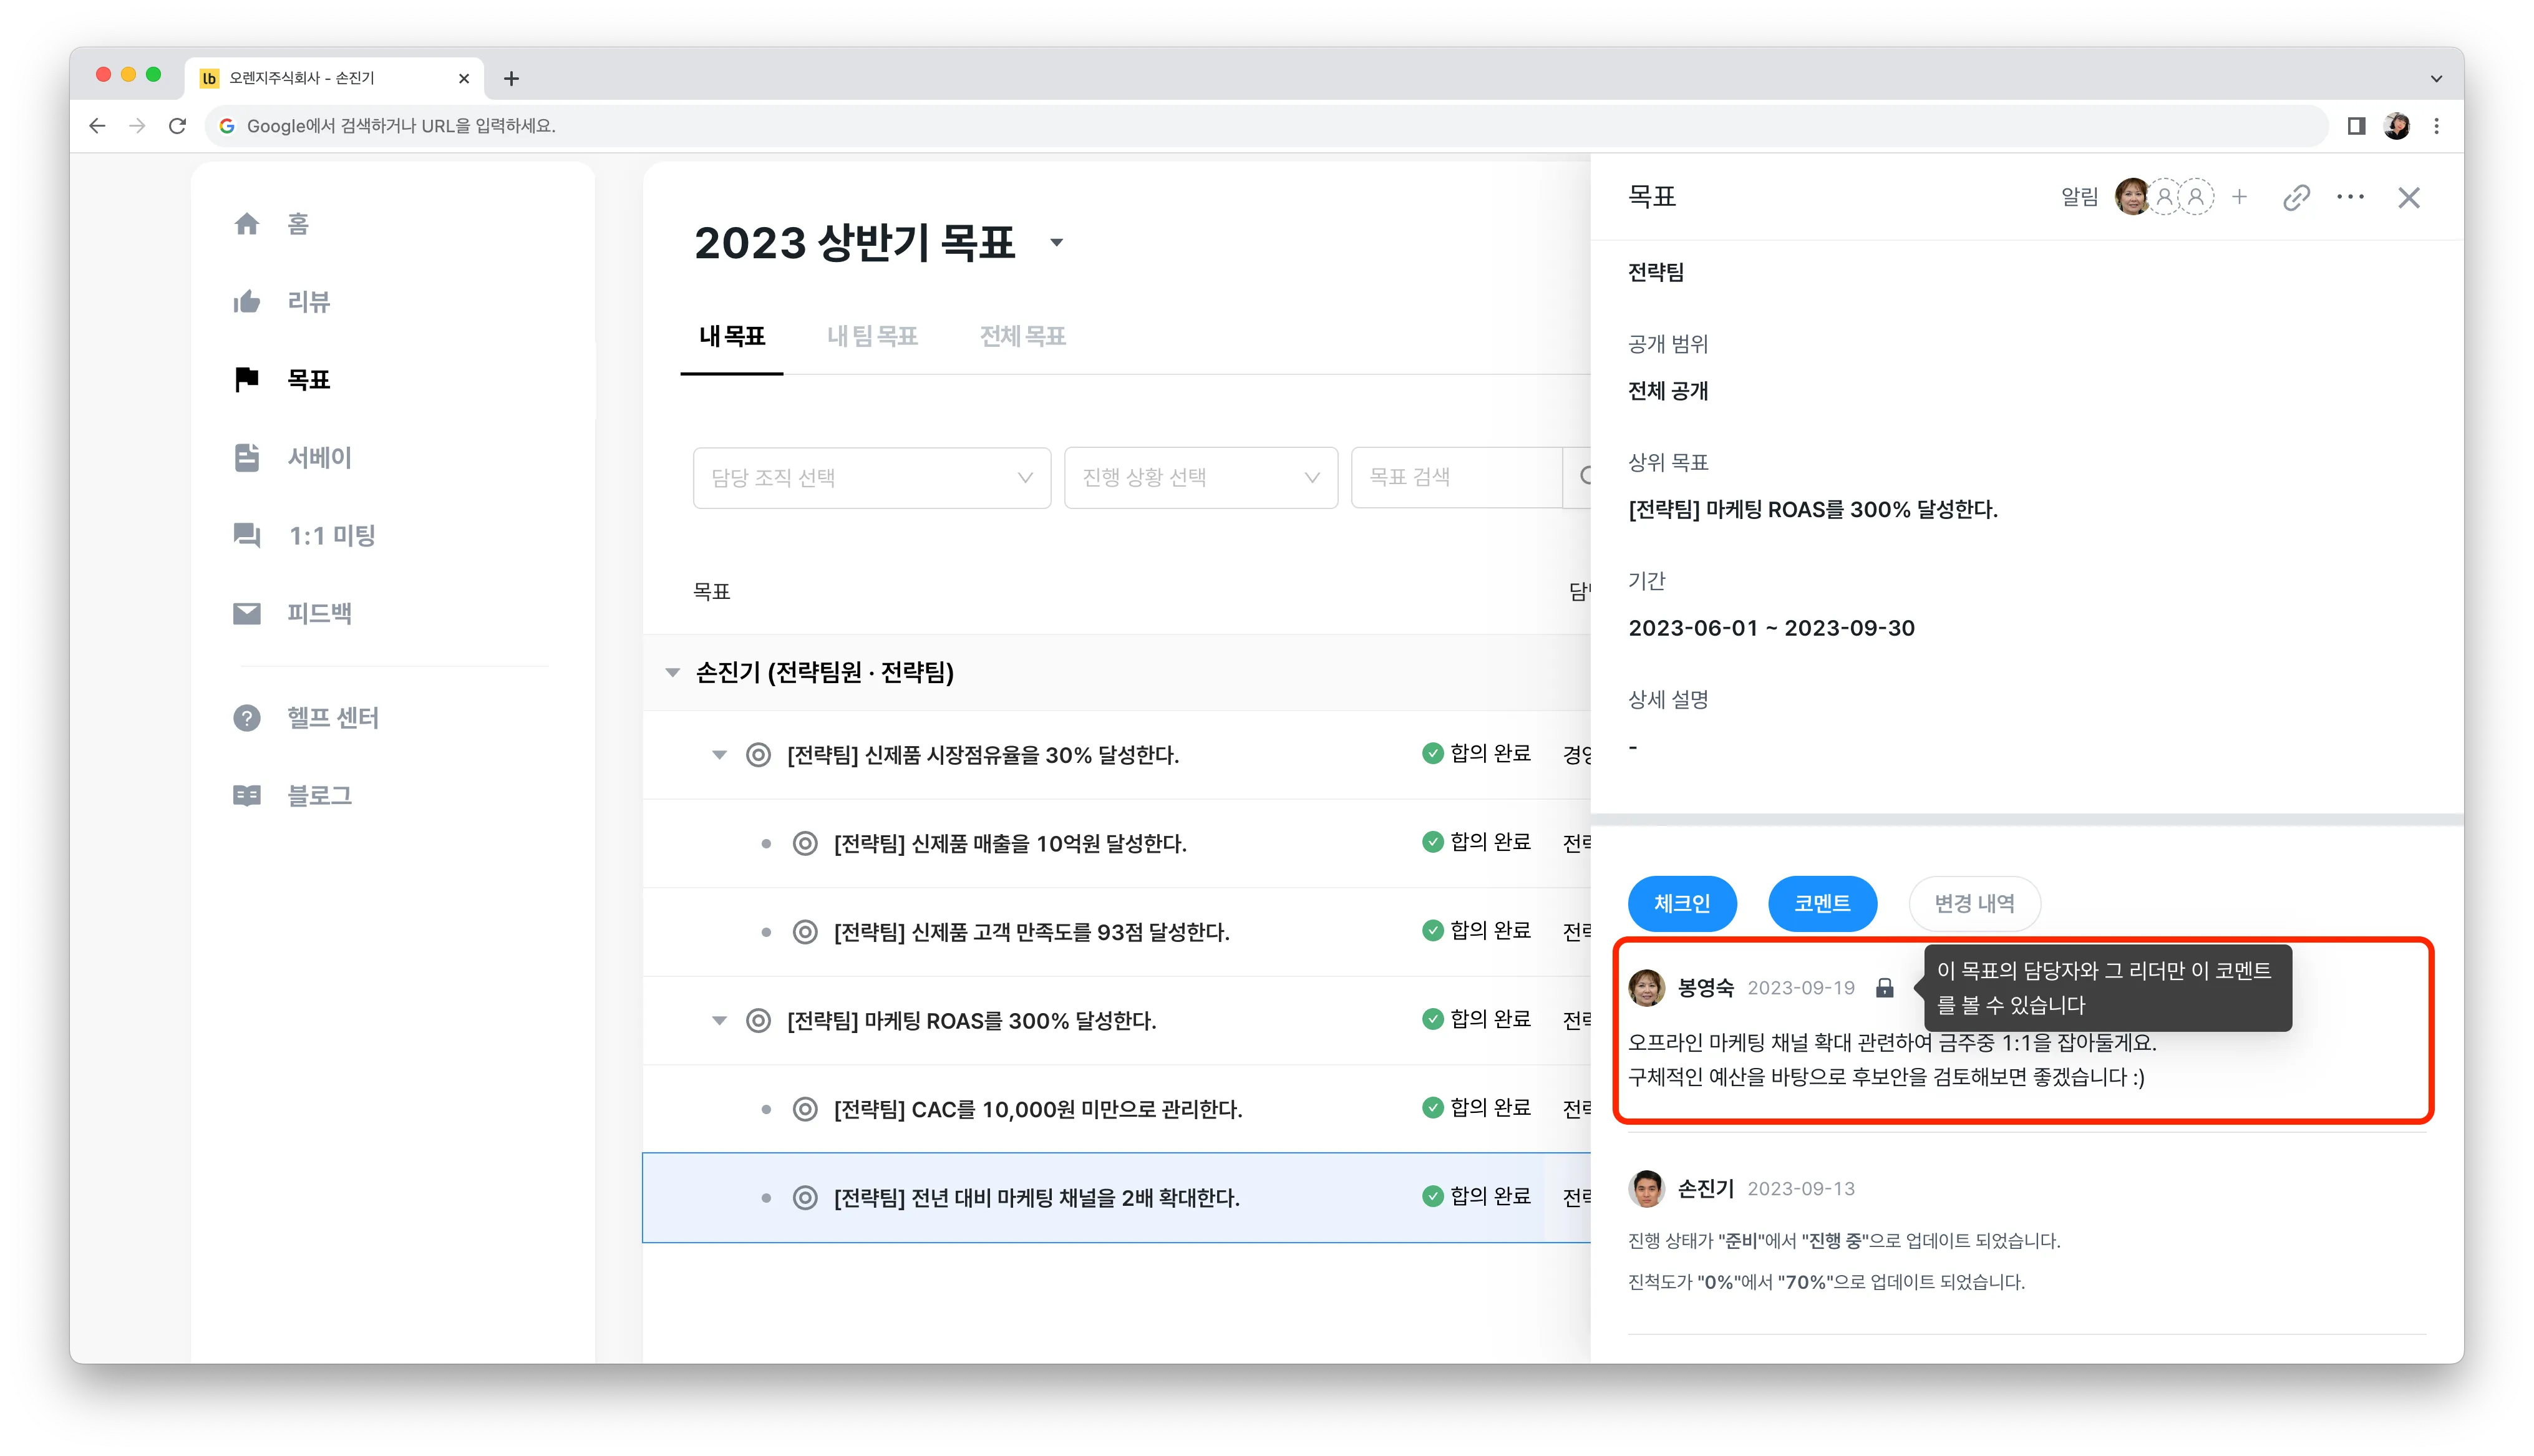
Task: Close the 목표 detail panel
Action: [2409, 198]
